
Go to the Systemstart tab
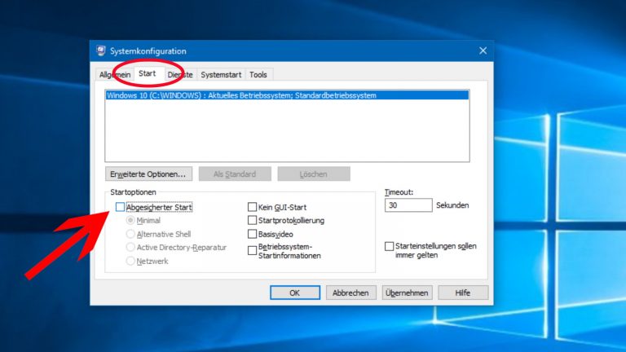tap(221, 74)
